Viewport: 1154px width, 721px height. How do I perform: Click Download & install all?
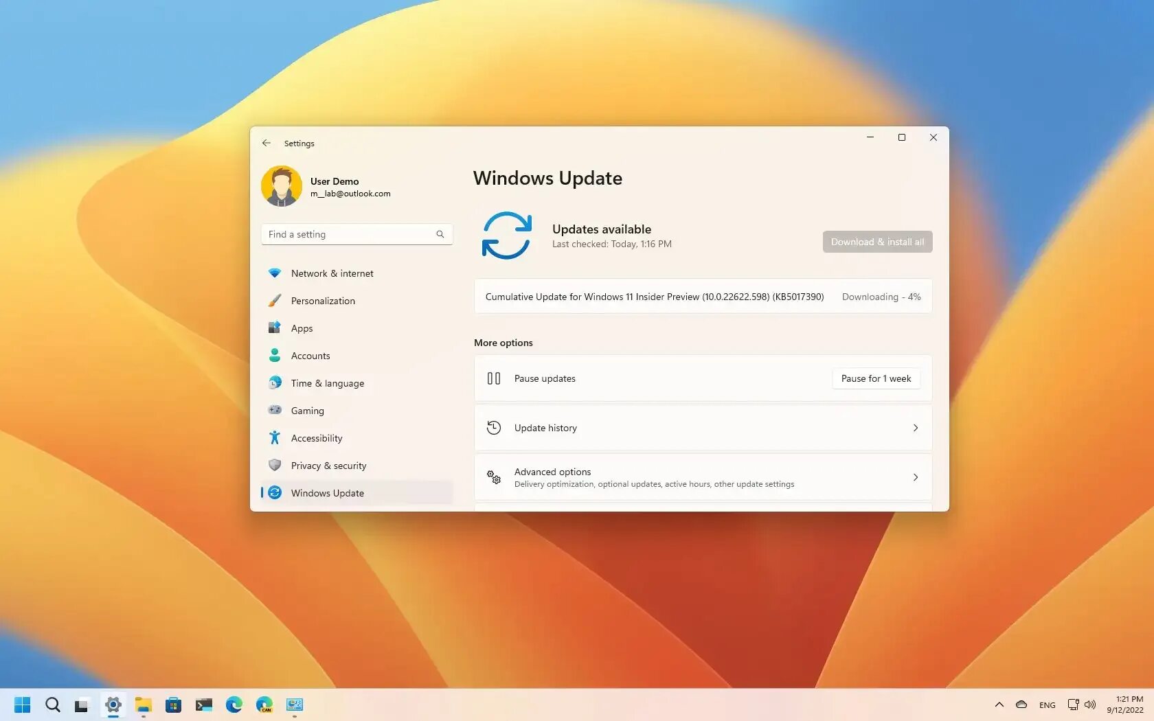pyautogui.click(x=877, y=242)
